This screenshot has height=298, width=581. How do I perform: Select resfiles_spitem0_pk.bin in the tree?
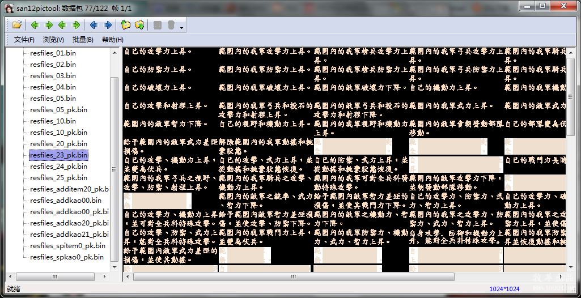tap(67, 246)
